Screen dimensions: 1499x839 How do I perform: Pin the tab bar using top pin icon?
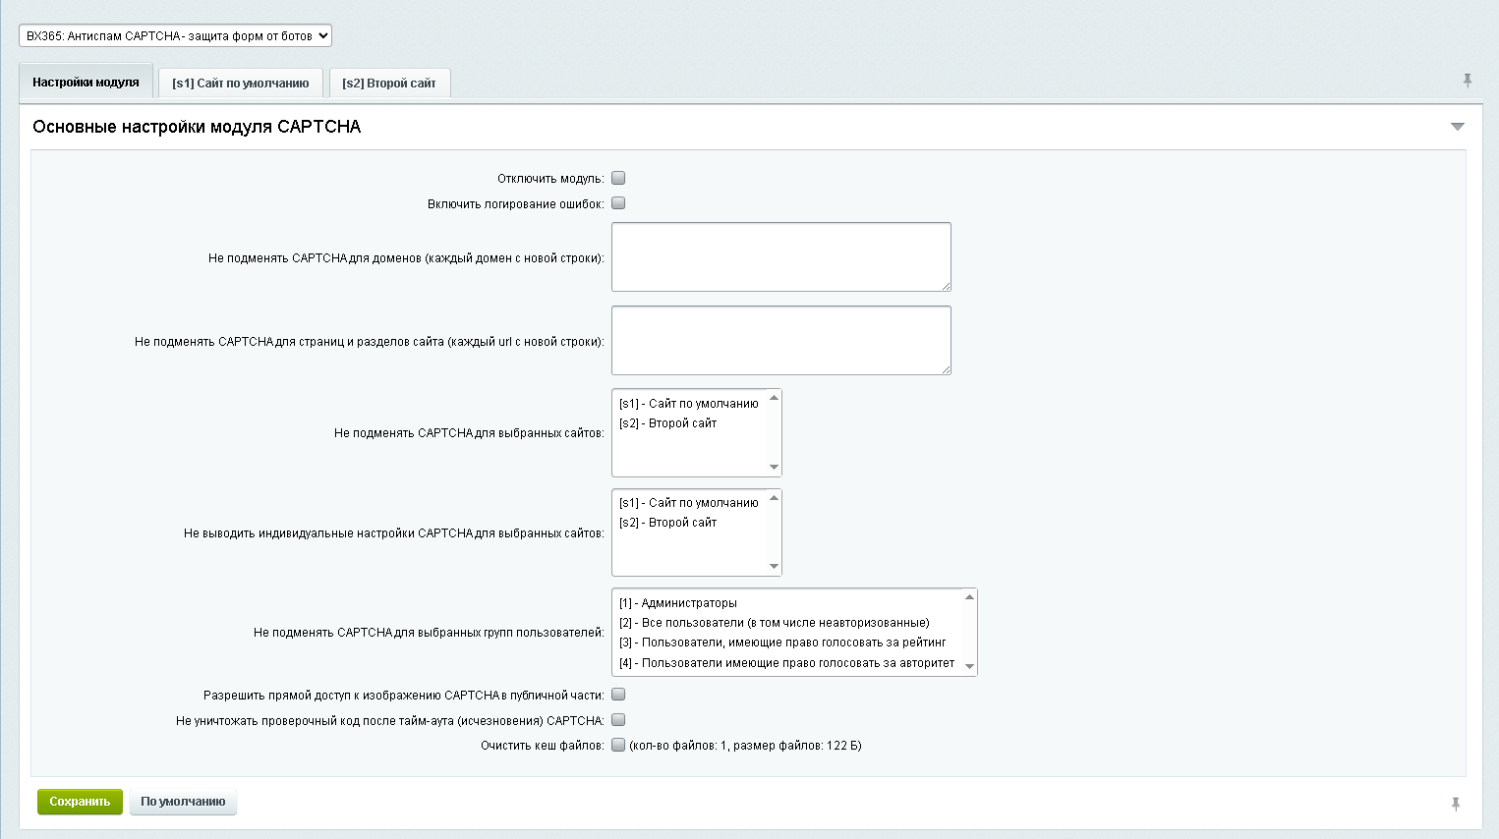coord(1468,81)
